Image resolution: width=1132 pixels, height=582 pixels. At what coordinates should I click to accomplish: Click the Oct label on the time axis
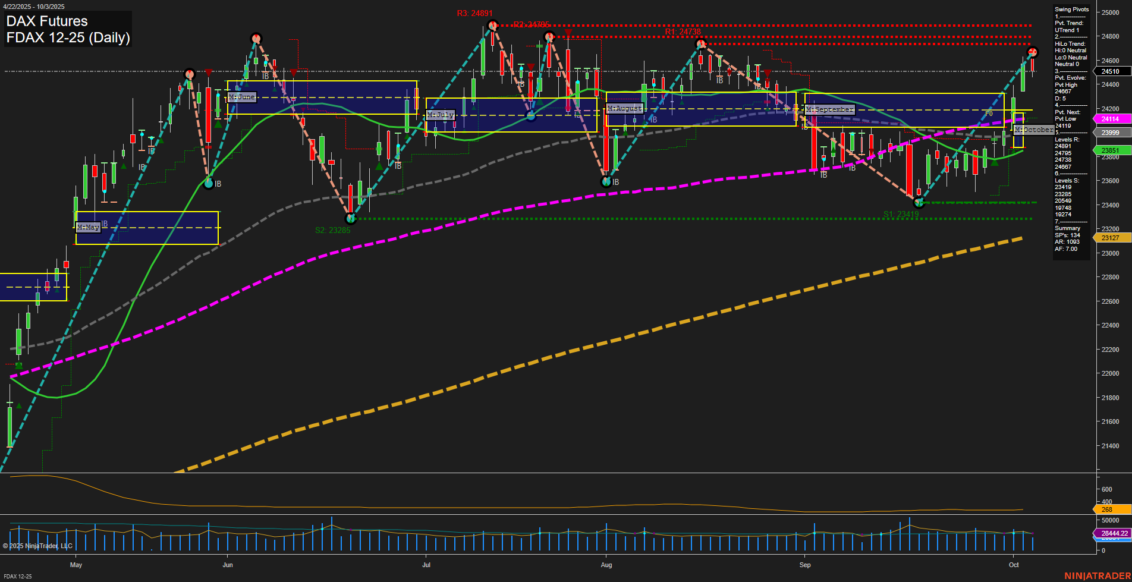tap(1014, 565)
